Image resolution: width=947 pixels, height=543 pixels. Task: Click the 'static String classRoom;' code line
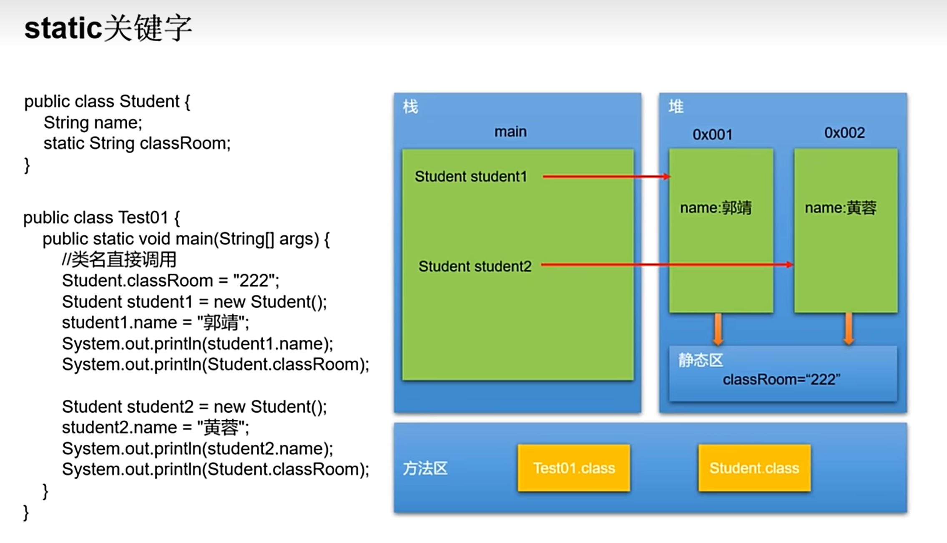click(137, 144)
